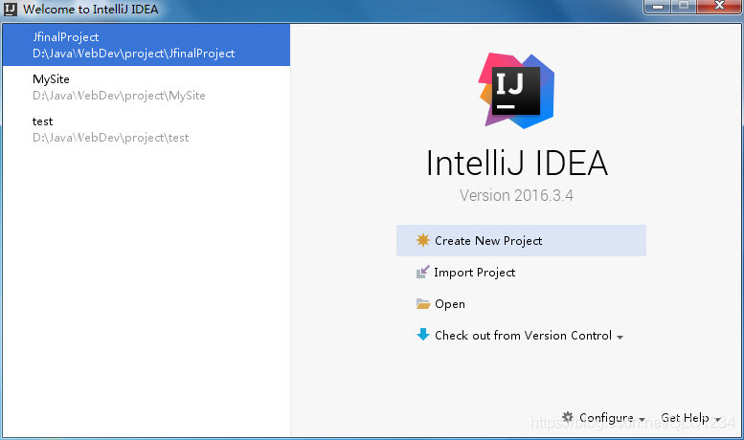
Task: Expand the Configure dropdown arrow
Action: click(x=642, y=420)
